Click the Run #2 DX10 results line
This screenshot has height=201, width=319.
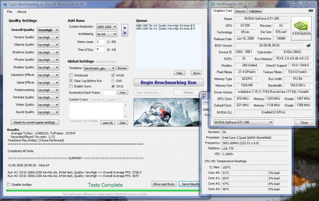pyautogui.click(x=73, y=176)
